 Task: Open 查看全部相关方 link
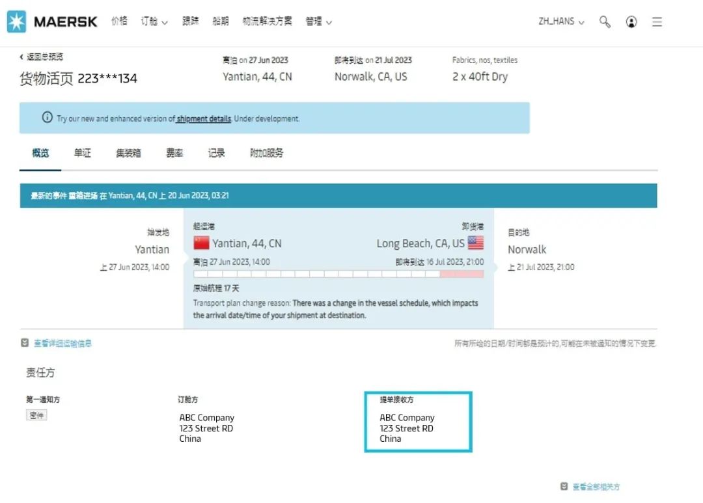tap(596, 487)
